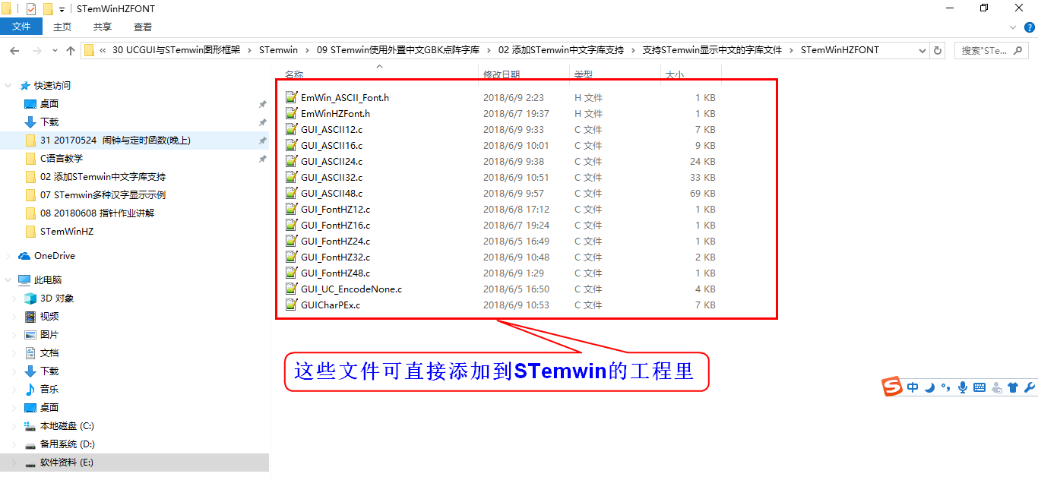This screenshot has width=1038, height=480.
Task: Select the GUI_UC_EncodeNone.c file name
Action: [x=351, y=289]
